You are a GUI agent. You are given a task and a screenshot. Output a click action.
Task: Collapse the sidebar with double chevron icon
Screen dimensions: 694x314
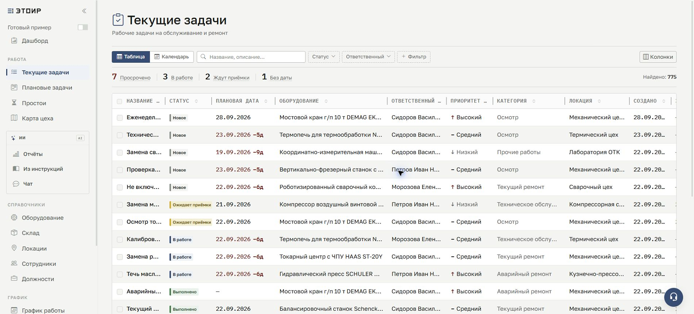pos(84,11)
